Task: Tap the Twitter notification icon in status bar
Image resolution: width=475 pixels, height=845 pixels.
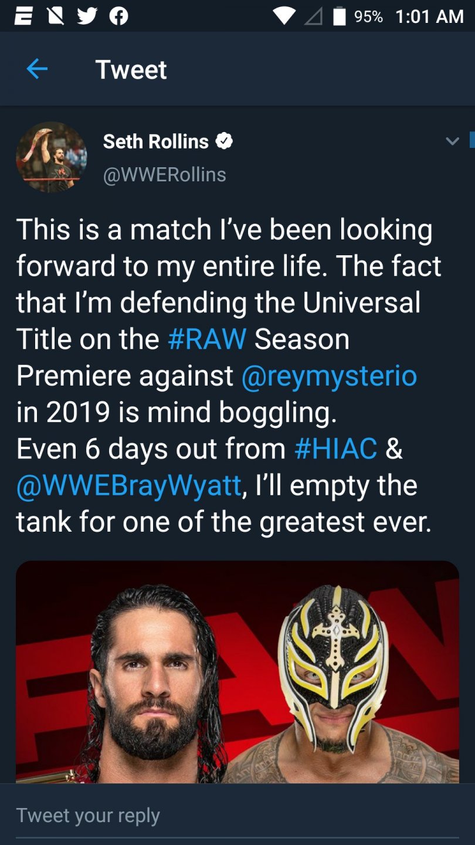Action: (x=87, y=16)
